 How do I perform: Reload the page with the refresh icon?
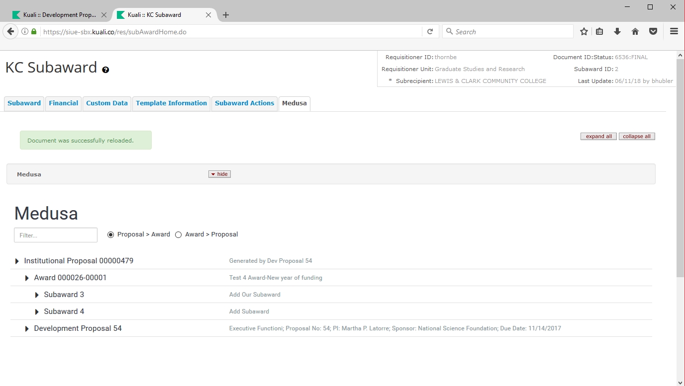tap(430, 31)
